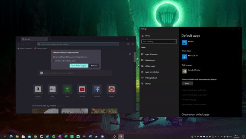Open the eBay shortcut tile
The height and width of the screenshot is (139, 246).
click(x=52, y=89)
